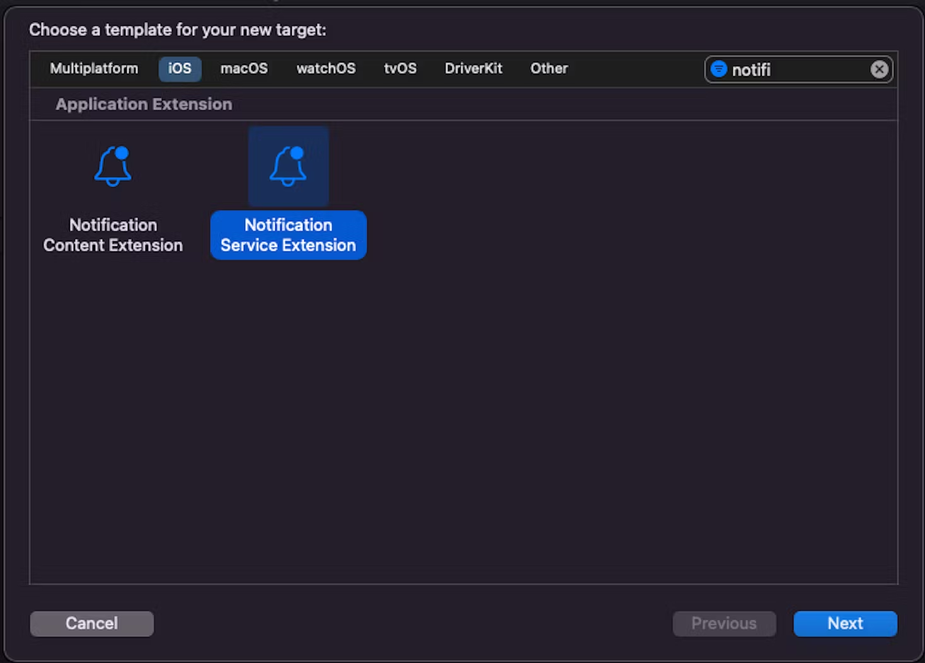Go to the DriverKit tab
The image size is (925, 663).
[473, 69]
